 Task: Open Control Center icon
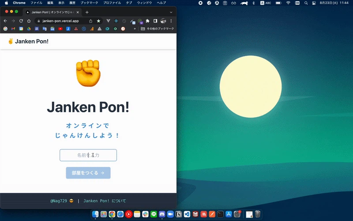click(314, 3)
